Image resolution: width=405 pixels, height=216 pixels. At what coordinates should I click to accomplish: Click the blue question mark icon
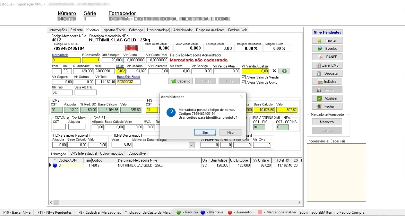coord(171,113)
